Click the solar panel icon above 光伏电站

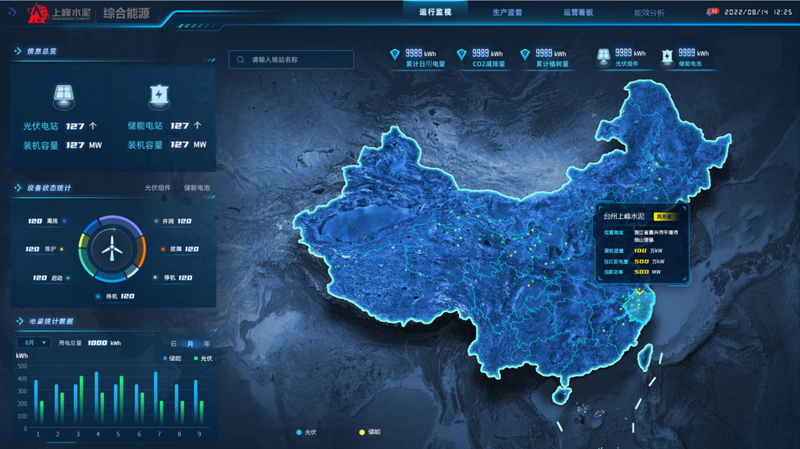point(63,95)
